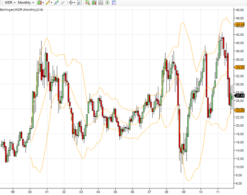Click the green-red bars strategy icon
Screen dimensions: 247x195
87,2
